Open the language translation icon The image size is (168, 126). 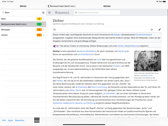pyautogui.click(x=54, y=30)
